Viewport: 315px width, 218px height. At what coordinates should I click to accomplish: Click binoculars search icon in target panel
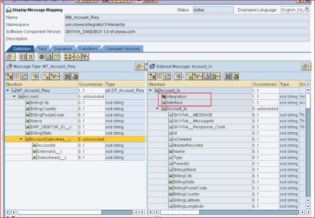[228, 76]
